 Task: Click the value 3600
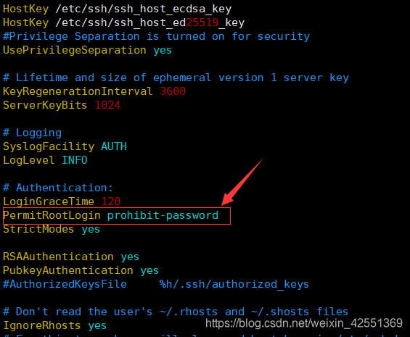pyautogui.click(x=173, y=92)
